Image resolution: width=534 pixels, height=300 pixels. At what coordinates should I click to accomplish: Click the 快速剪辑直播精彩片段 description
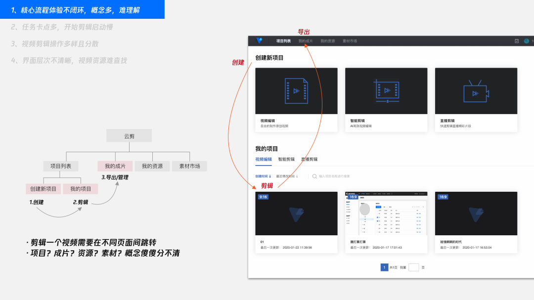[456, 126]
